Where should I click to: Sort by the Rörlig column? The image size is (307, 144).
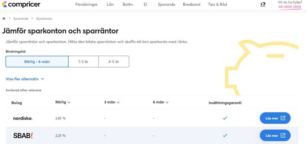[x=63, y=102]
